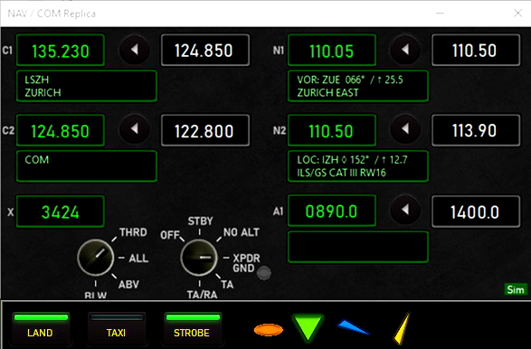Image resolution: width=531 pixels, height=349 pixels.
Task: Click the VOR: ZUE ZURICH EAST info box
Action: click(x=358, y=86)
